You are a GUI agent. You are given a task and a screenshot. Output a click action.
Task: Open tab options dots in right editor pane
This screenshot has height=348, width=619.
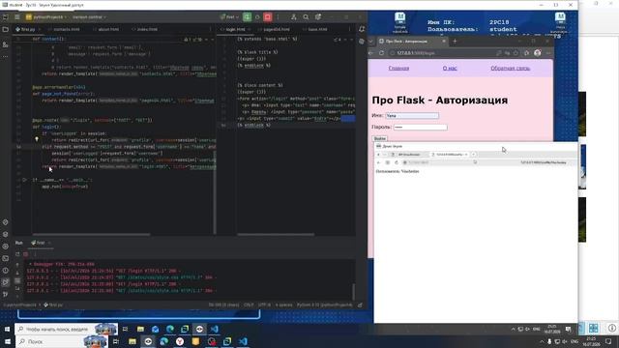[350, 29]
